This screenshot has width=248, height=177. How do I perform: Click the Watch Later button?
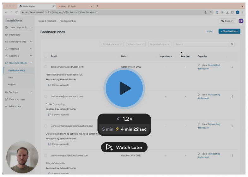click(x=124, y=147)
